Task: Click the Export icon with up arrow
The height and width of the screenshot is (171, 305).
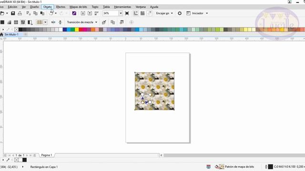Action: click(x=90, y=13)
